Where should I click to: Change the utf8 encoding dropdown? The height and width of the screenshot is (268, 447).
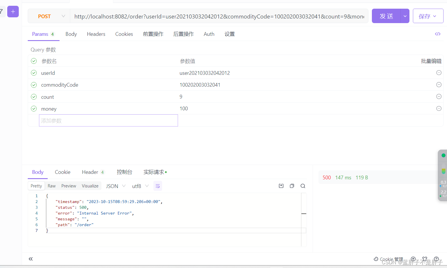(140, 186)
